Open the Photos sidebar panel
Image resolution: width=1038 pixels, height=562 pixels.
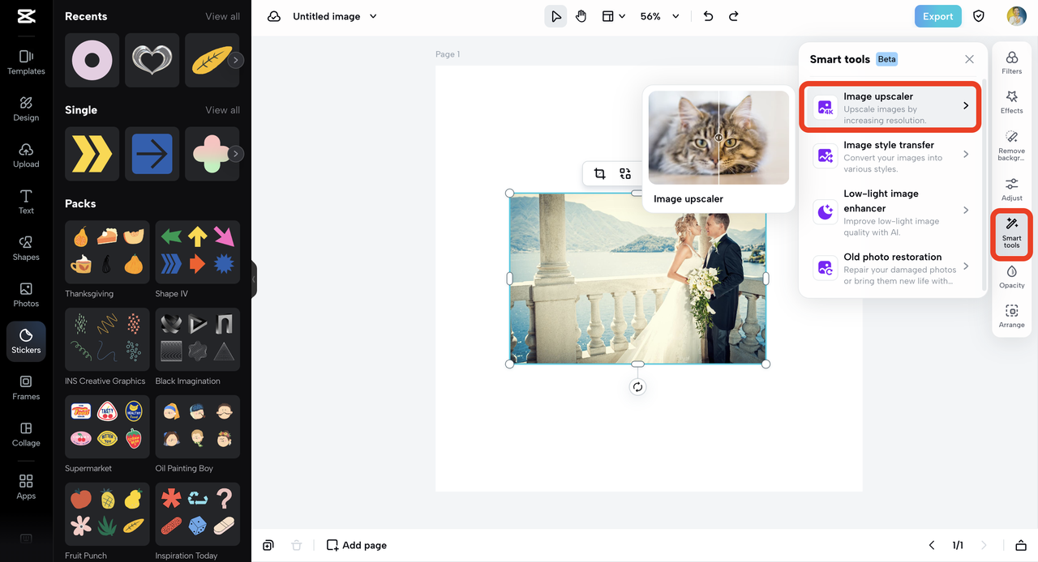(x=26, y=295)
